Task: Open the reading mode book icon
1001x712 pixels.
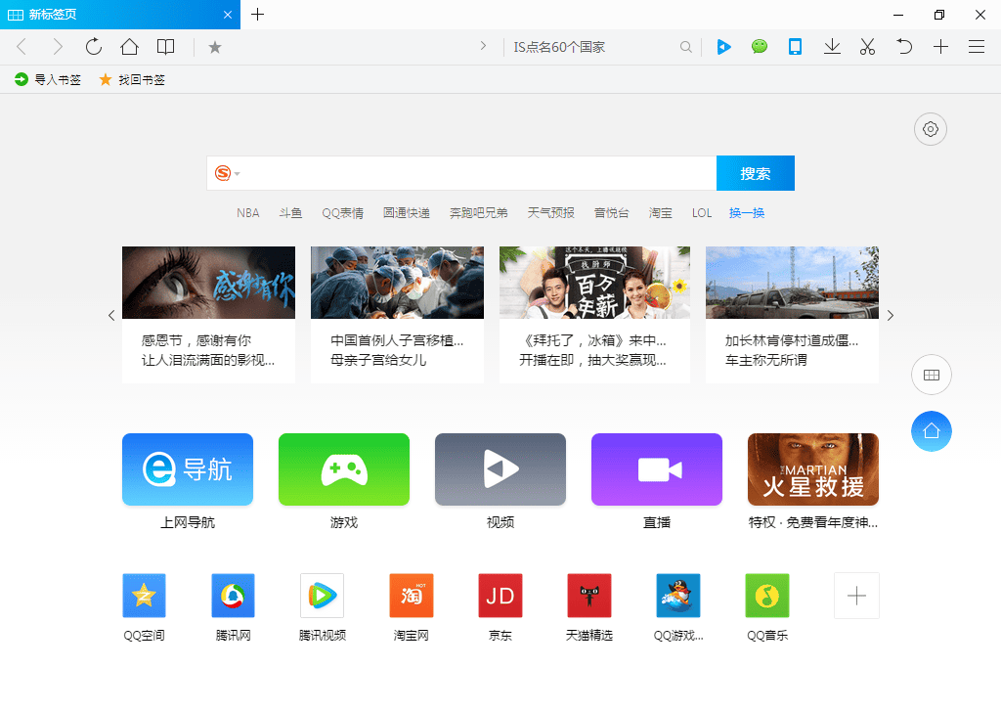Action: 166,47
